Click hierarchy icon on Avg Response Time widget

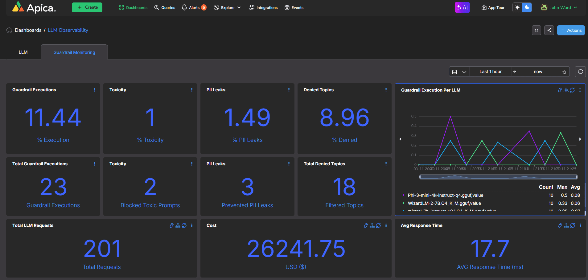566,225
